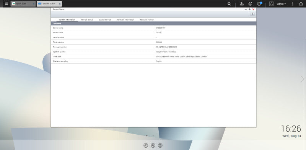Click the user avatar icon
The width and height of the screenshot is (306, 150).
click(x=272, y=4)
